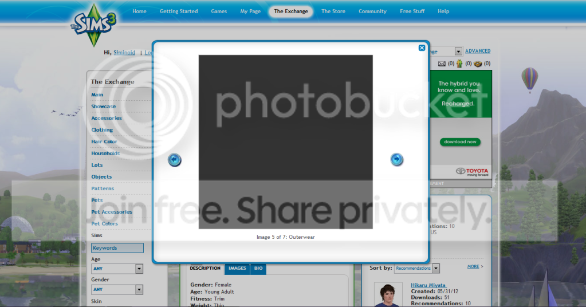Click the download now ad button
The height and width of the screenshot is (307, 586).
[460, 142]
